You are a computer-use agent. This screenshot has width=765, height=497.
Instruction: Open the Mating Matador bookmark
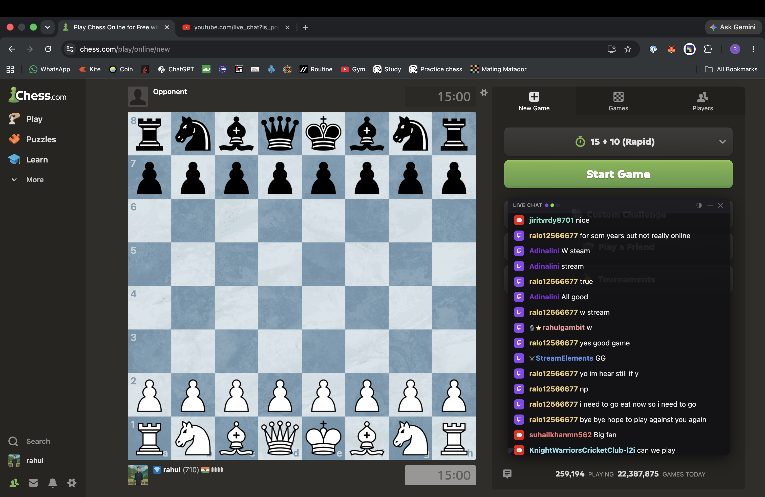click(x=499, y=69)
